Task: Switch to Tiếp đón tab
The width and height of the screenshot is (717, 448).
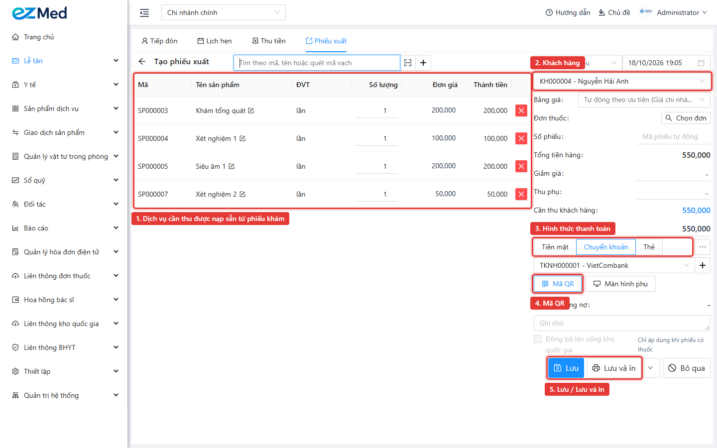Action: 159,41
